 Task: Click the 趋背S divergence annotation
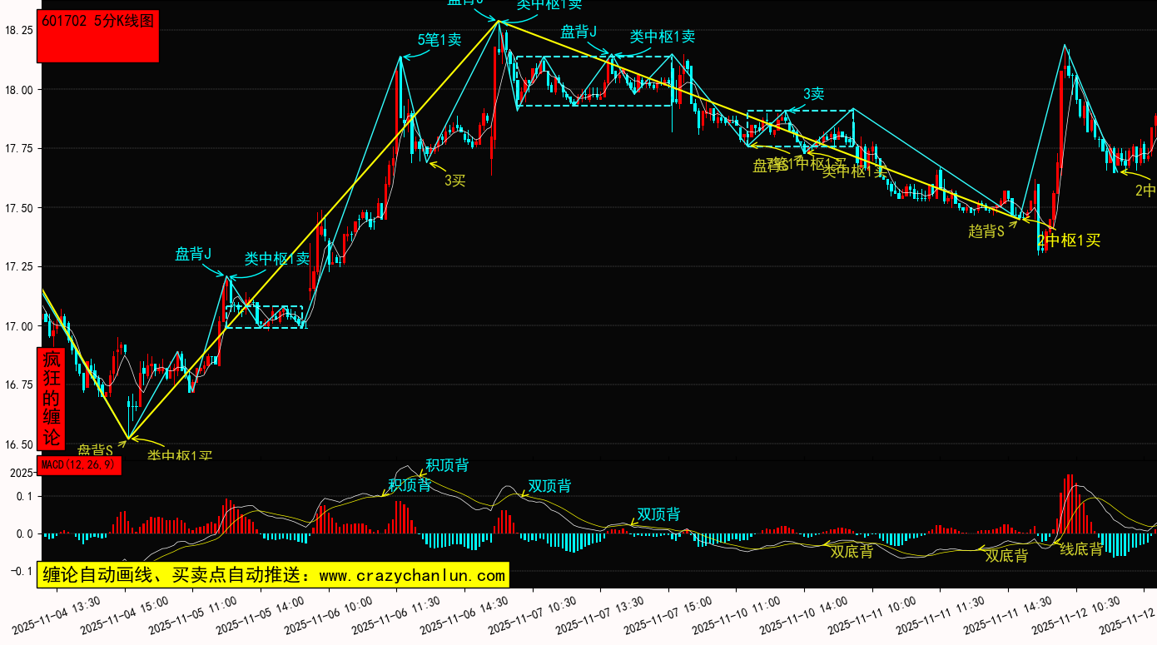[x=986, y=231]
